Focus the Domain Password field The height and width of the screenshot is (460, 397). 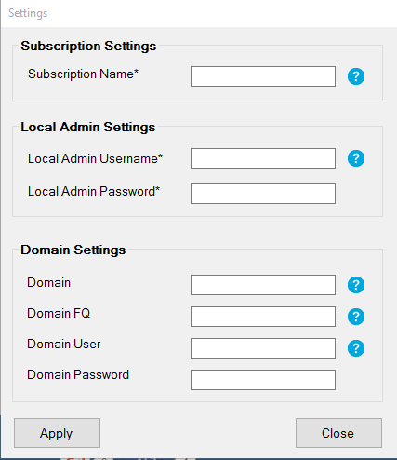pyautogui.click(x=263, y=380)
